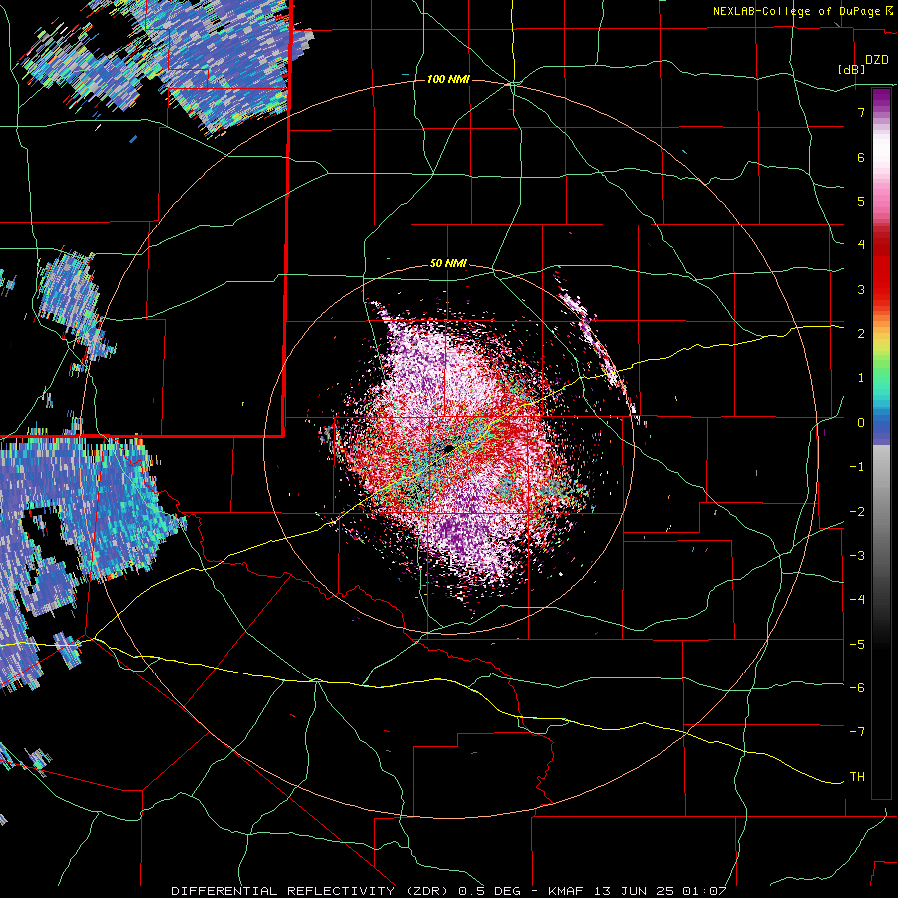
Task: Click the KMAF radar site dark center spot
Action: [x=448, y=448]
